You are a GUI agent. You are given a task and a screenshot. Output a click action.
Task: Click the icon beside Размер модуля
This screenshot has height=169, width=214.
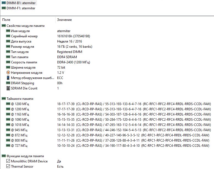click(8, 46)
